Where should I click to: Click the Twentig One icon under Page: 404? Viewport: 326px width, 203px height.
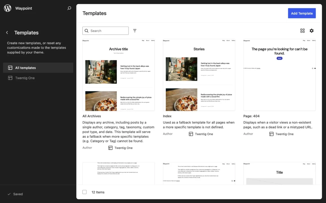tap(271, 134)
